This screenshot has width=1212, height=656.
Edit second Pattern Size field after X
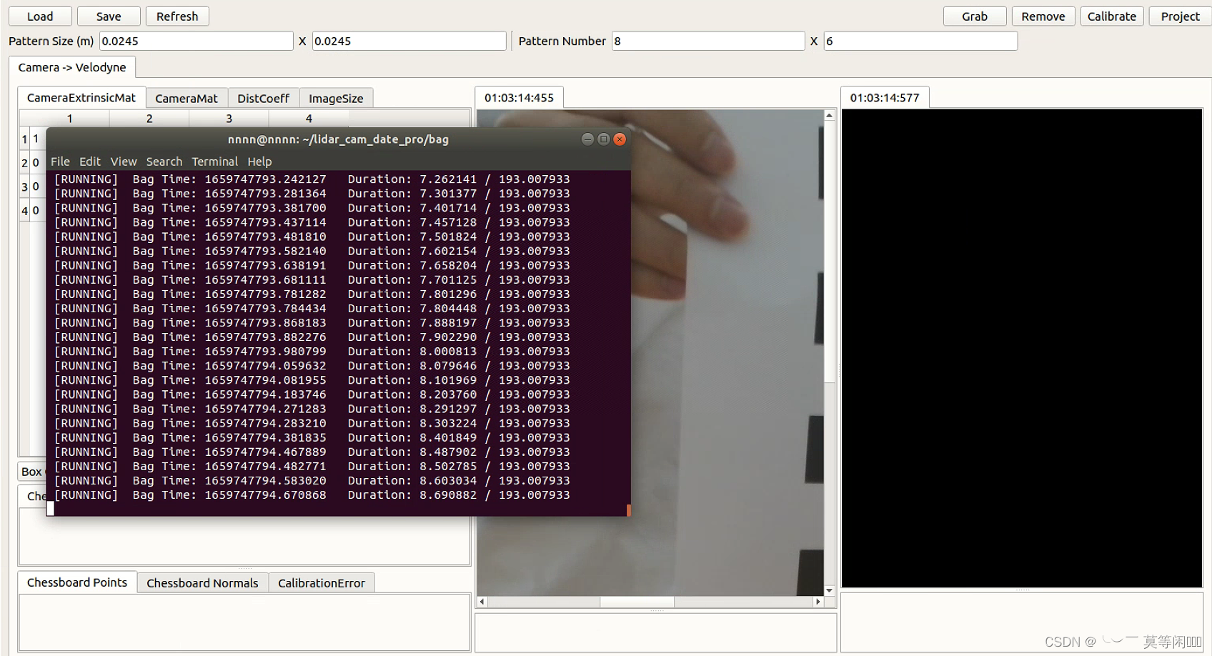[x=409, y=41]
